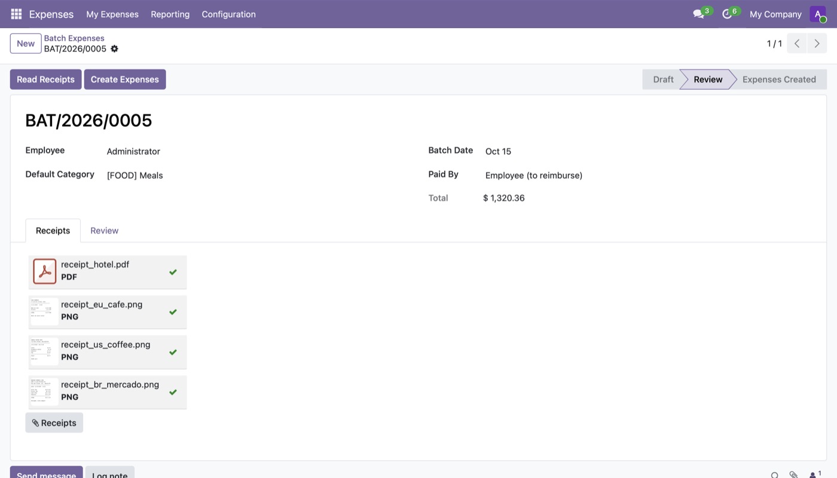837x478 pixels.
Task: Click the green check on receipt_us_coffee.png
Action: click(173, 352)
